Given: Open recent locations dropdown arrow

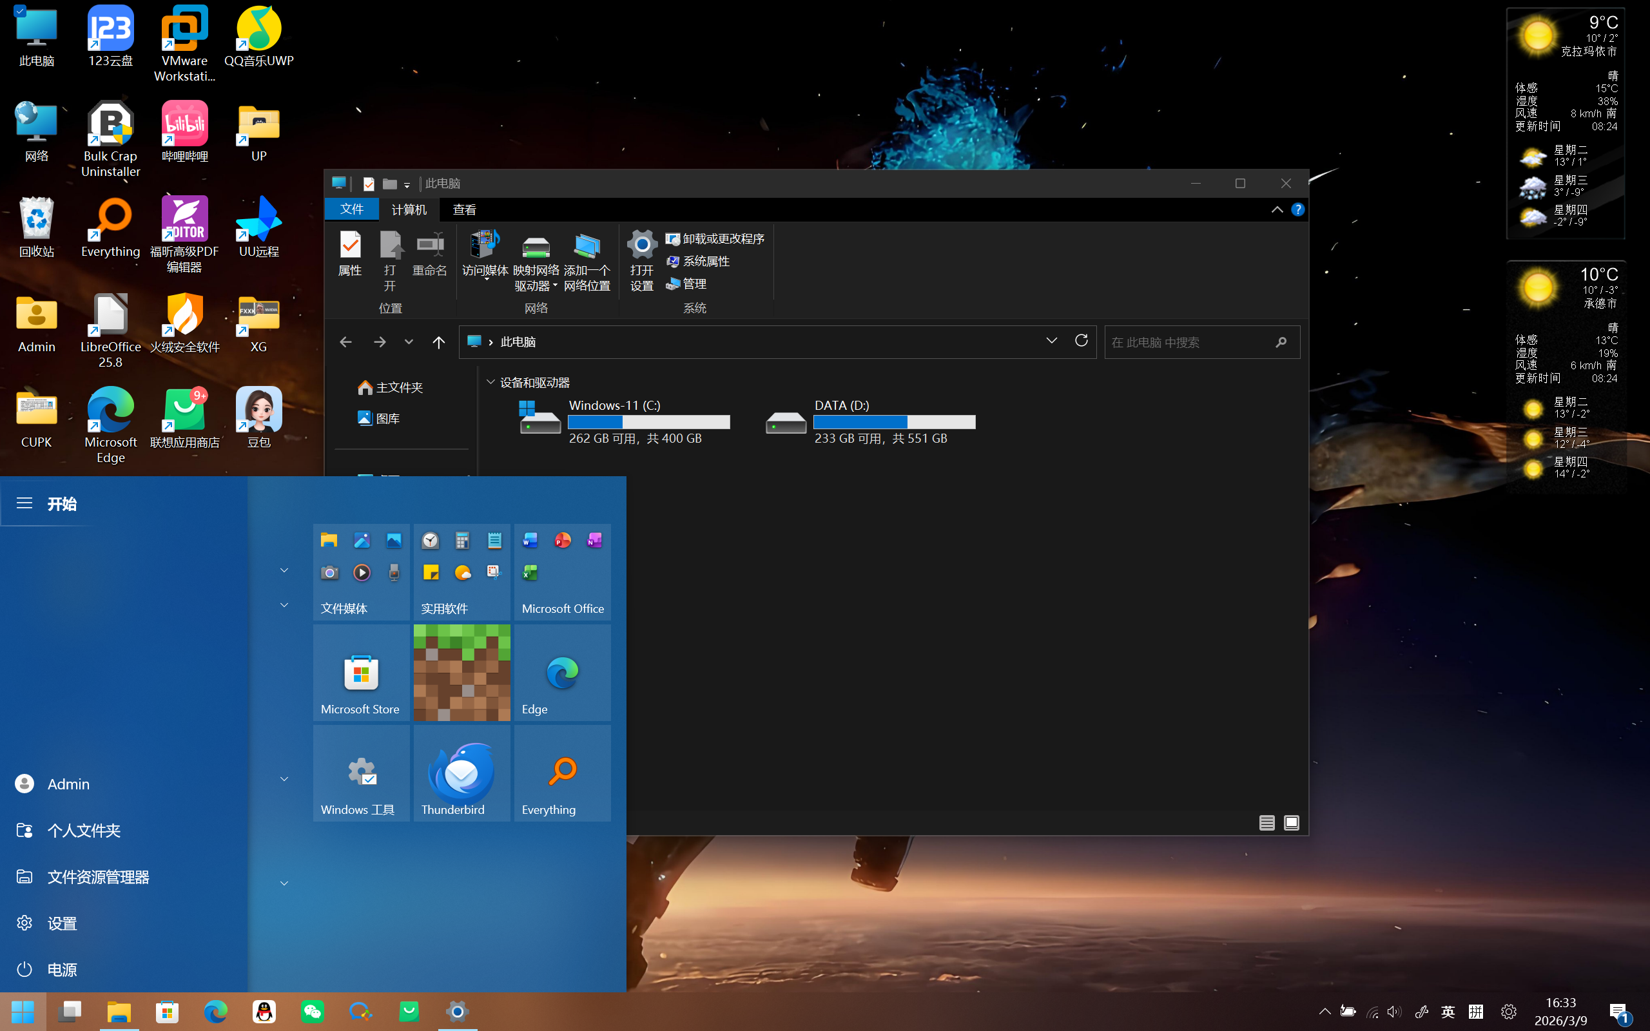Looking at the screenshot, I should [x=409, y=342].
